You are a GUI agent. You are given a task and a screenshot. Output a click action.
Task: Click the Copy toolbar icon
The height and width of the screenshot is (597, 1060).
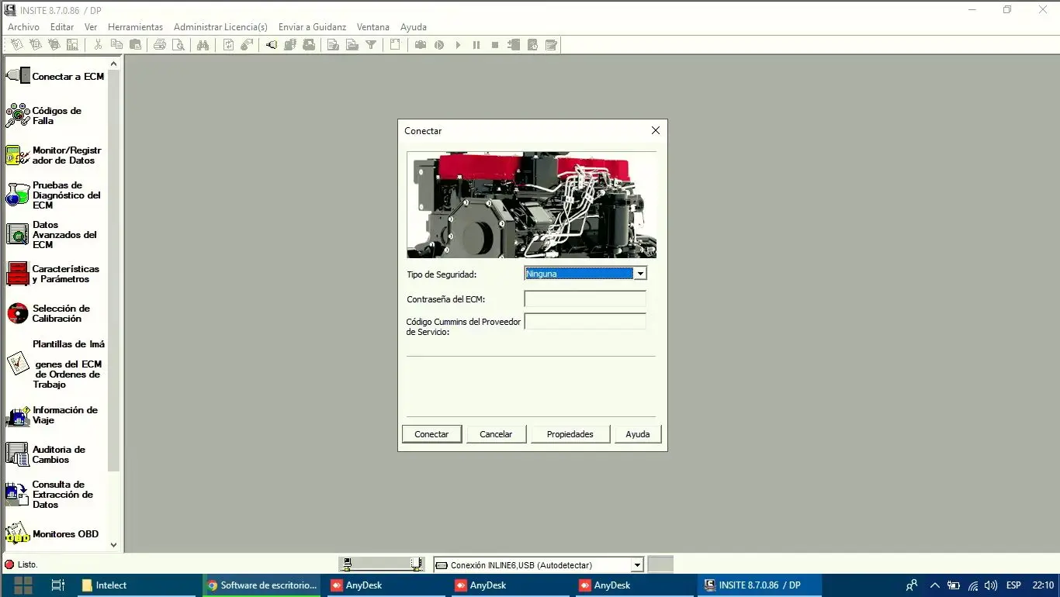pyautogui.click(x=116, y=45)
